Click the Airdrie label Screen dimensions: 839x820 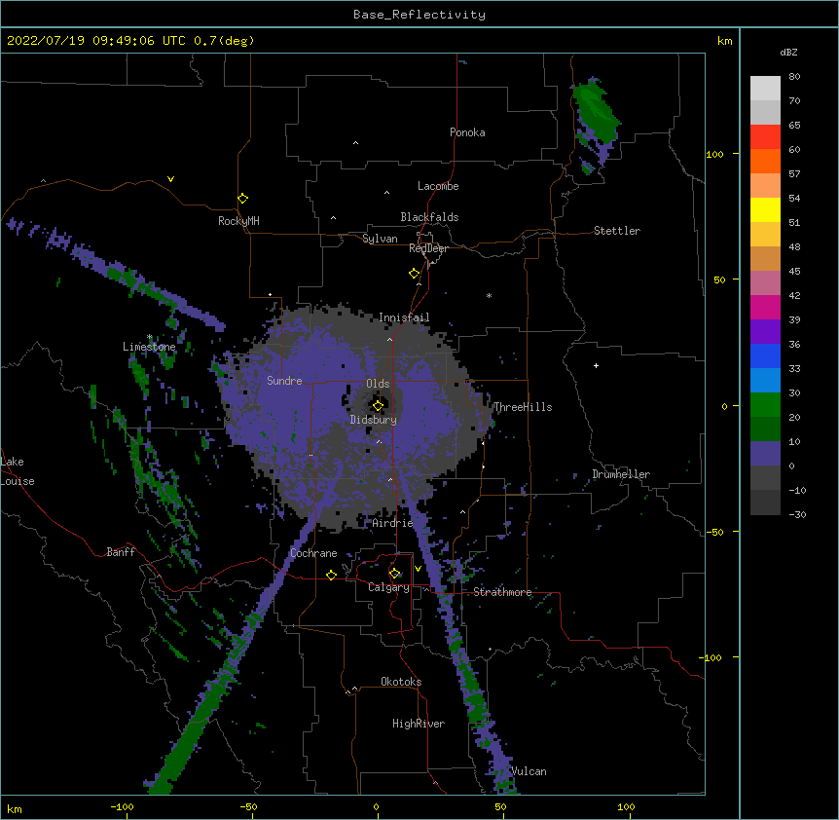393,523
